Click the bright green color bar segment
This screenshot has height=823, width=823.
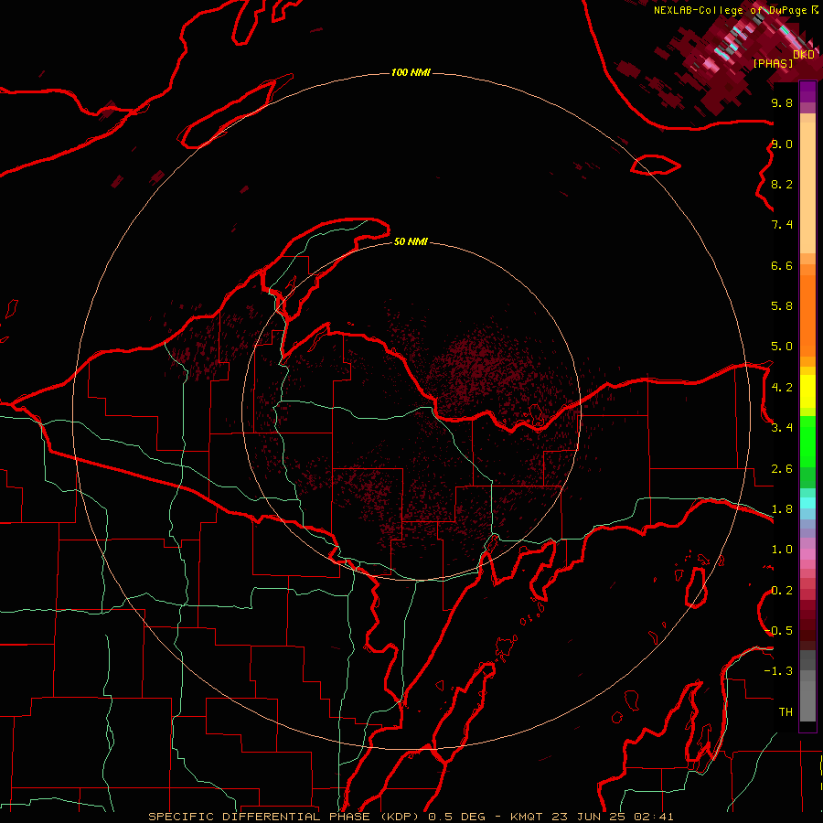tap(807, 444)
